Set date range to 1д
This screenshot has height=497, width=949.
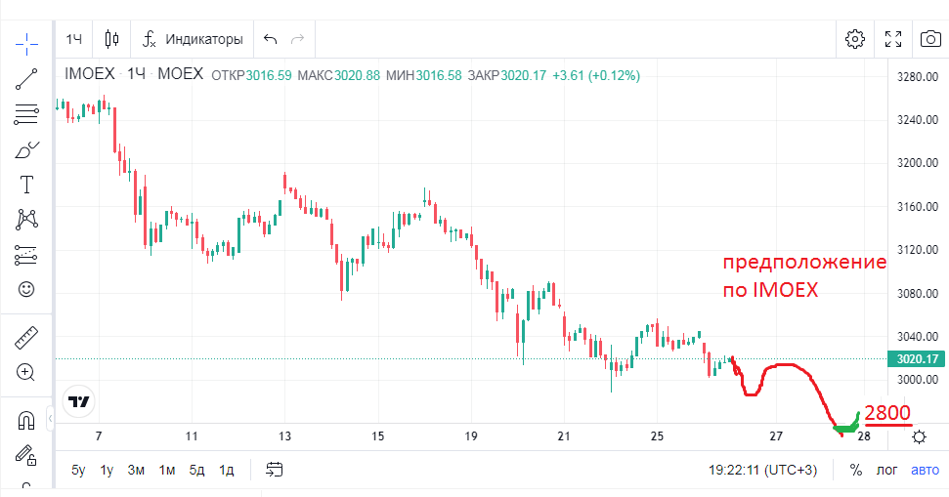point(227,470)
